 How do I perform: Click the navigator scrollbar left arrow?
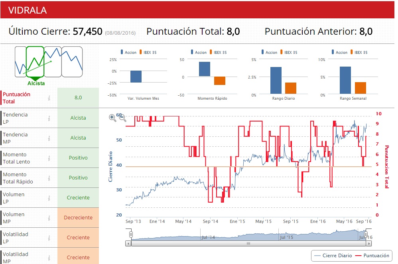[128, 243]
